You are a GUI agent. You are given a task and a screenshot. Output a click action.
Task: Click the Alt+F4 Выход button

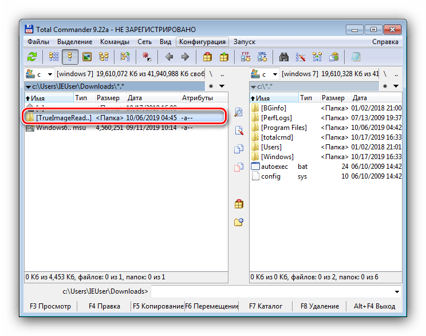(x=374, y=306)
